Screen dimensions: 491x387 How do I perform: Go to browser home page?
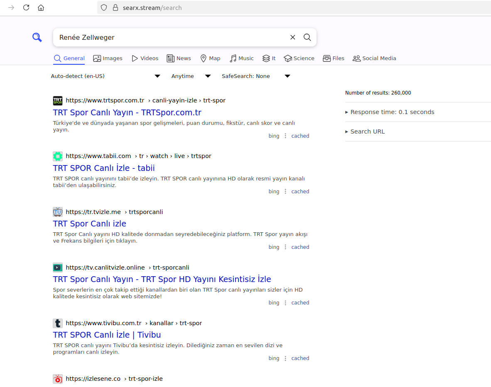point(41,7)
